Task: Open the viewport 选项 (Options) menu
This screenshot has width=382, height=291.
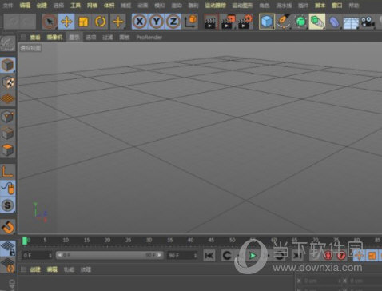Action: tap(90, 38)
